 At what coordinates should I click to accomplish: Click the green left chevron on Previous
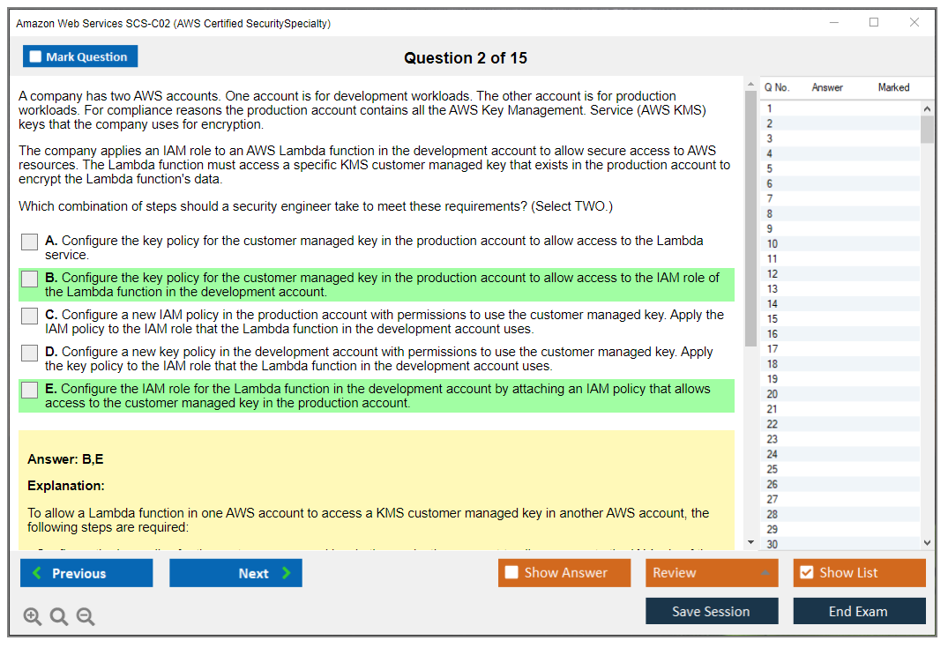click(37, 573)
